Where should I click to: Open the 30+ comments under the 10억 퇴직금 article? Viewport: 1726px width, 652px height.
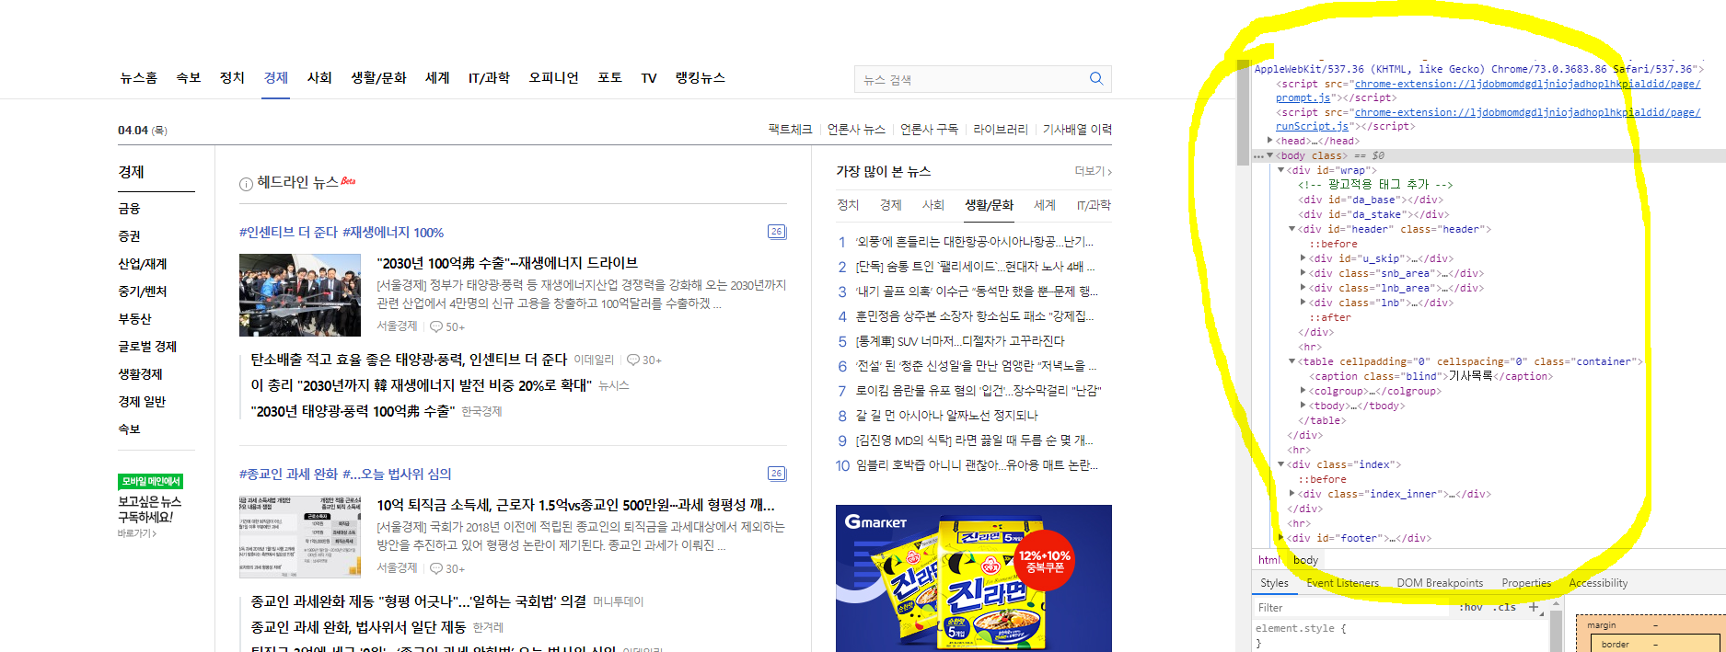click(x=436, y=568)
